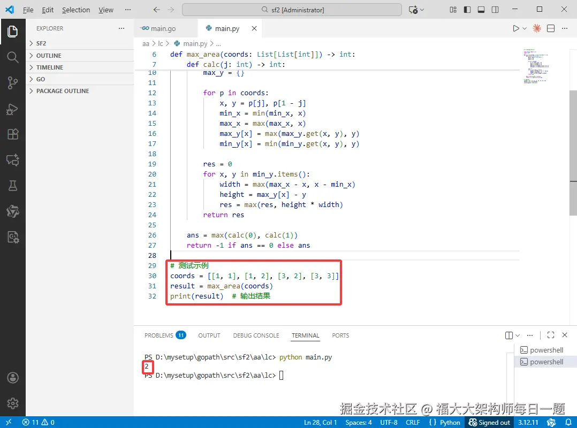This screenshot has height=428, width=577.
Task: Select Python language mode in status bar
Action: pos(450,423)
